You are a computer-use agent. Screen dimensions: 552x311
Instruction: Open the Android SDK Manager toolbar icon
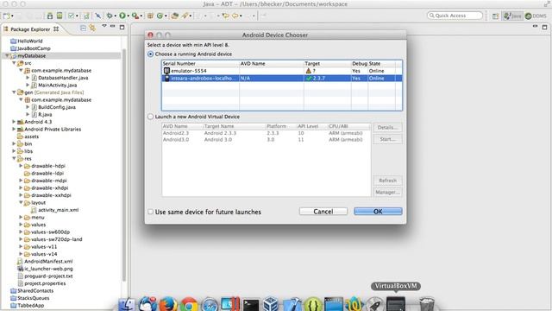tap(50, 16)
